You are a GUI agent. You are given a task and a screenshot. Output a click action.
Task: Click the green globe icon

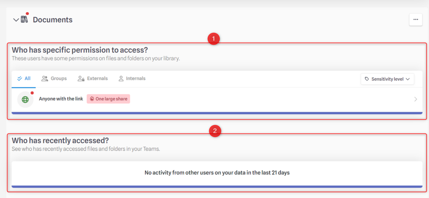(25, 99)
